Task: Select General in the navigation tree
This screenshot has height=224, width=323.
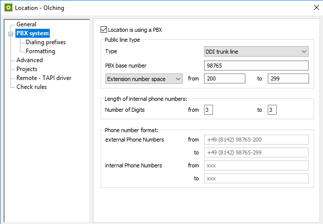Action: coord(26,24)
